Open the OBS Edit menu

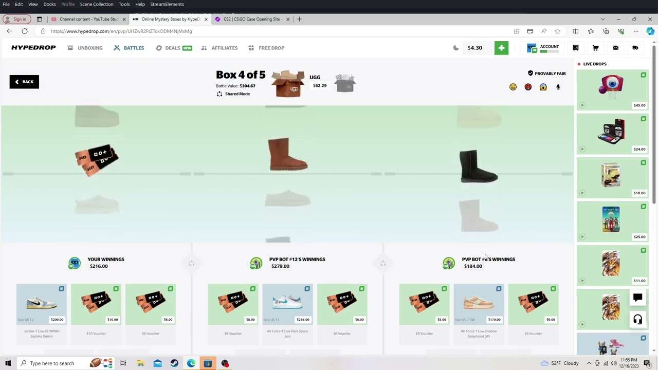pos(19,4)
